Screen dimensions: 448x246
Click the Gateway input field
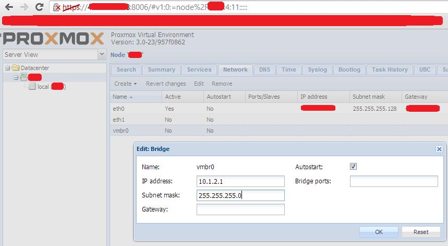pyautogui.click(x=240, y=209)
